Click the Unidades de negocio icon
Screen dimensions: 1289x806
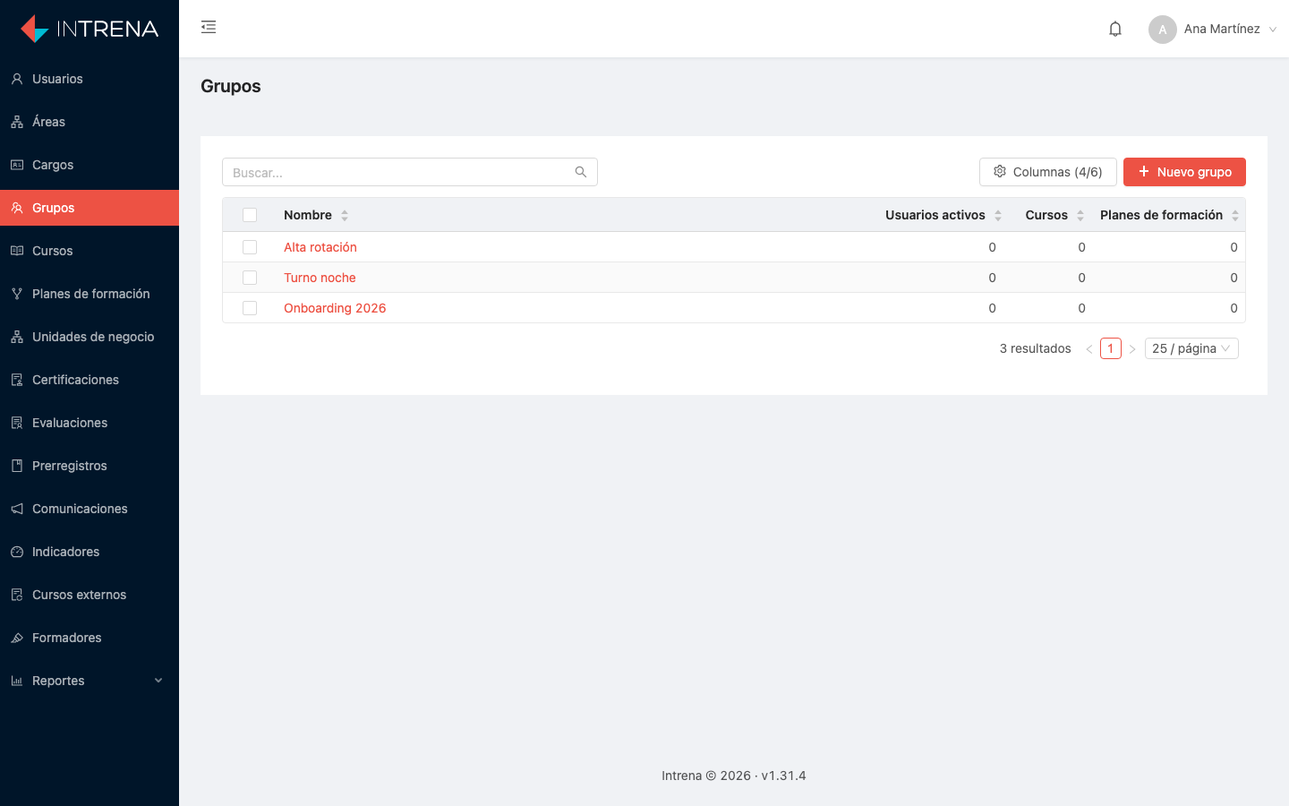[17, 337]
